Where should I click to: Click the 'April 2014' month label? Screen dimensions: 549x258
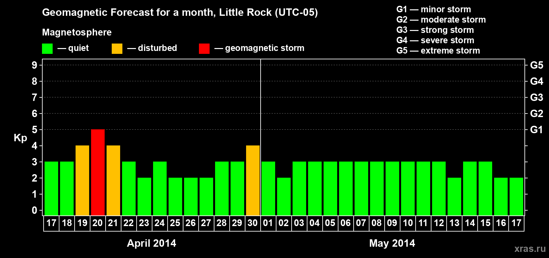(151, 243)
